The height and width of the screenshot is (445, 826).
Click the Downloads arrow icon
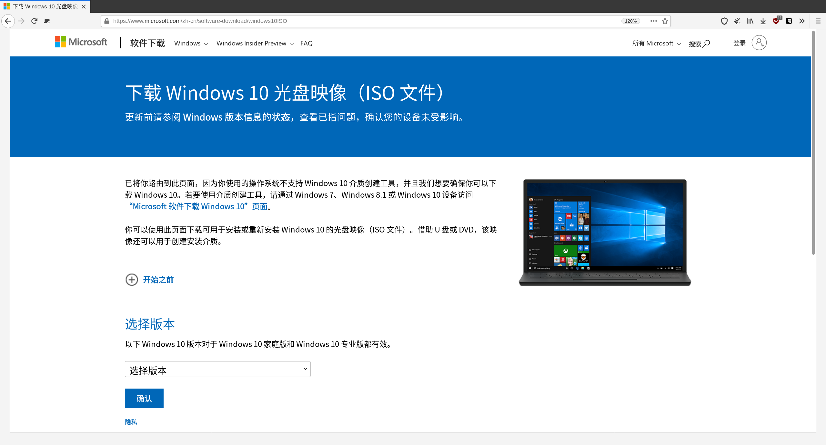(763, 21)
